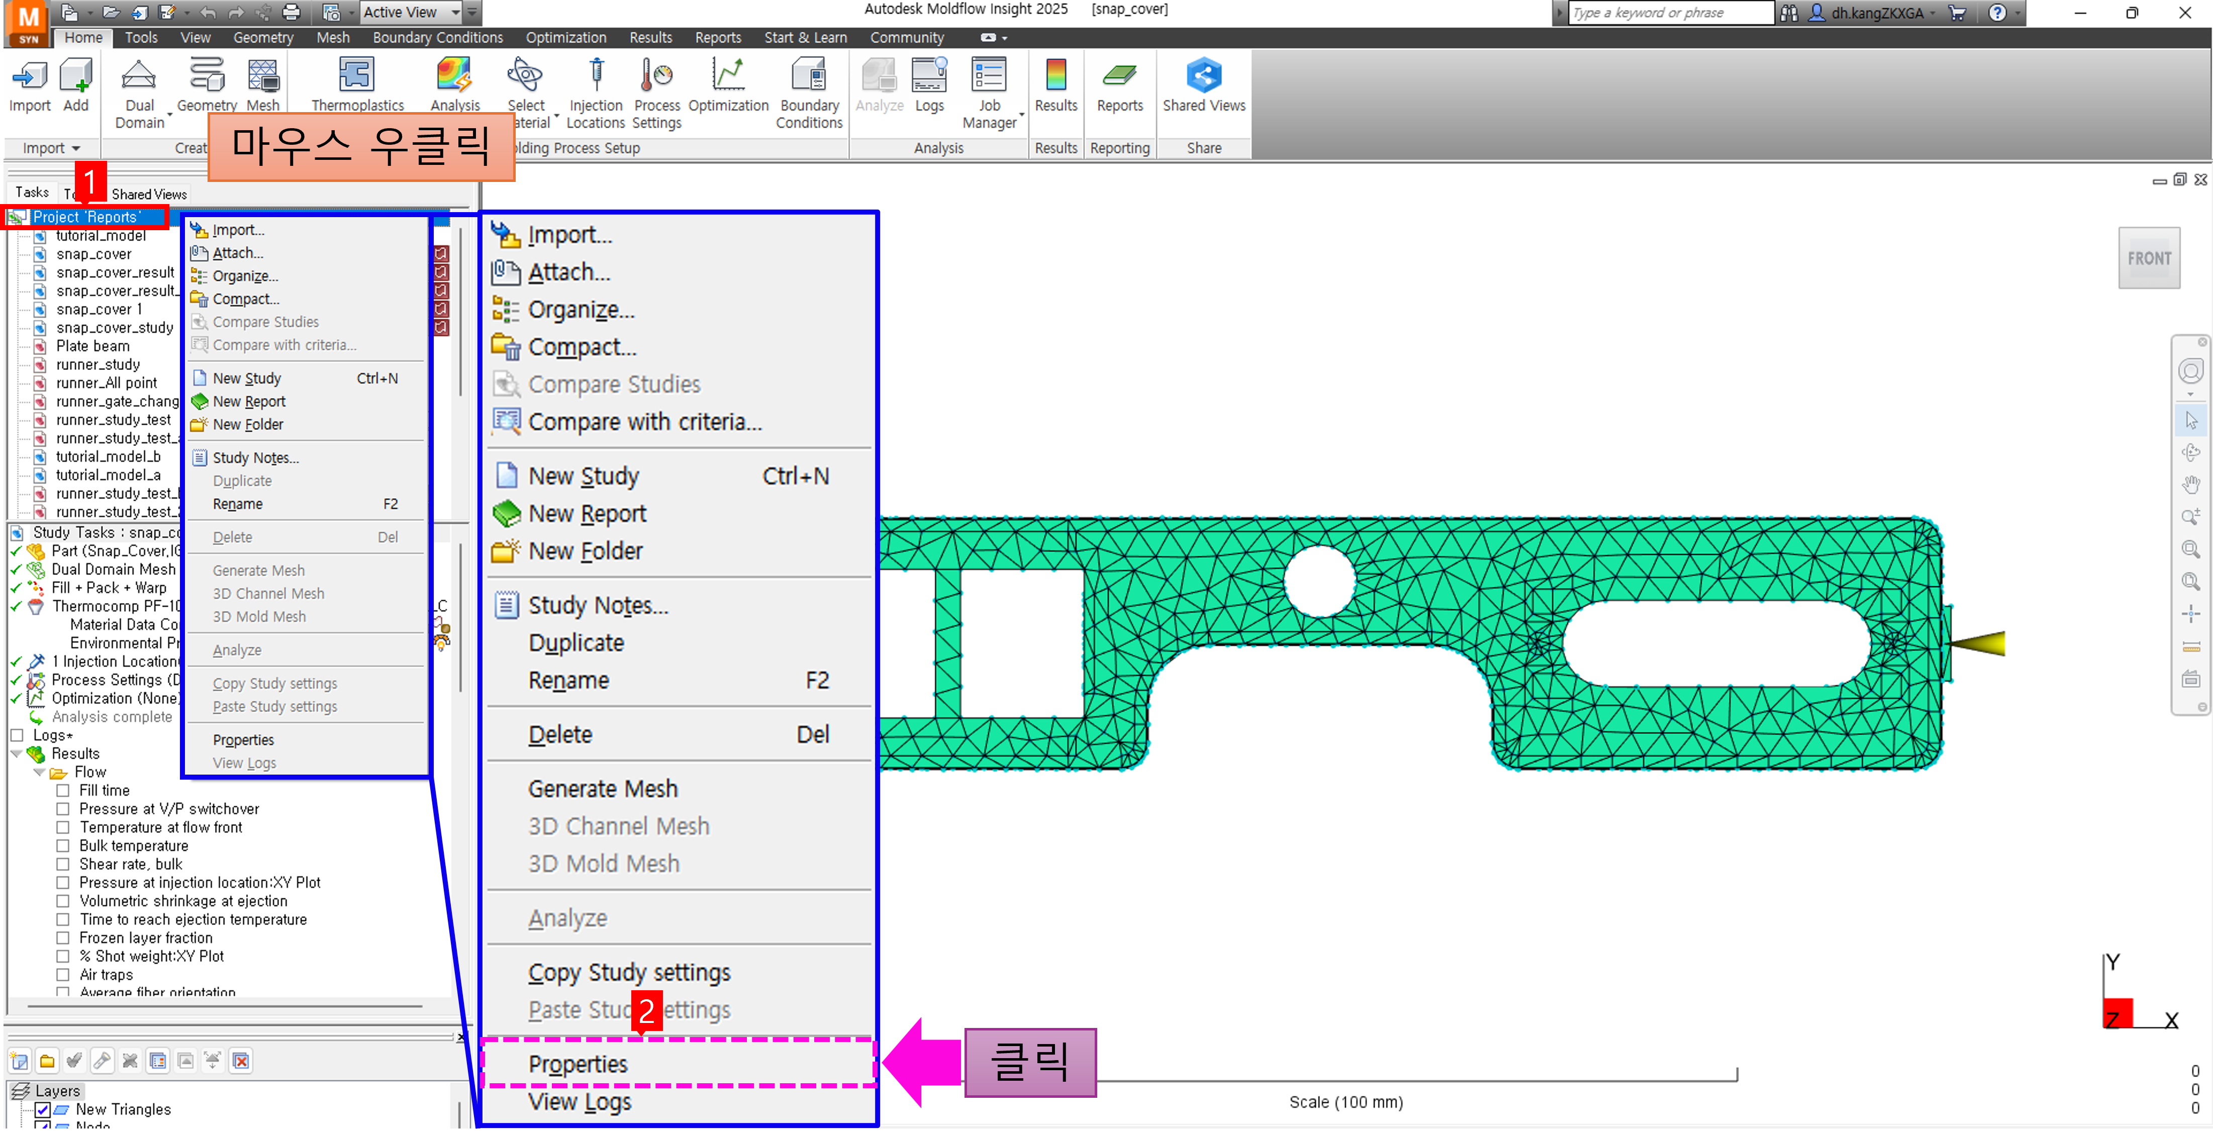Open the Job Manager icon
This screenshot has width=2213, height=1131.
(x=989, y=75)
